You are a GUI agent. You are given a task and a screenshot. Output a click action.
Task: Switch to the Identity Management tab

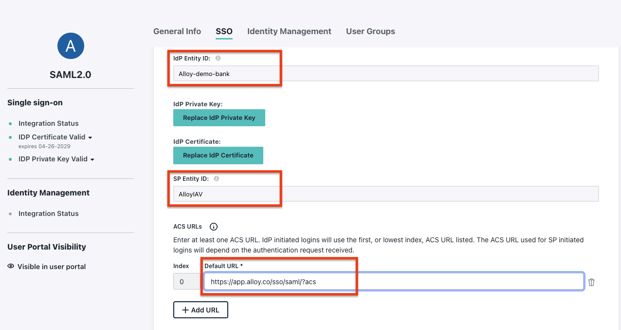(289, 31)
